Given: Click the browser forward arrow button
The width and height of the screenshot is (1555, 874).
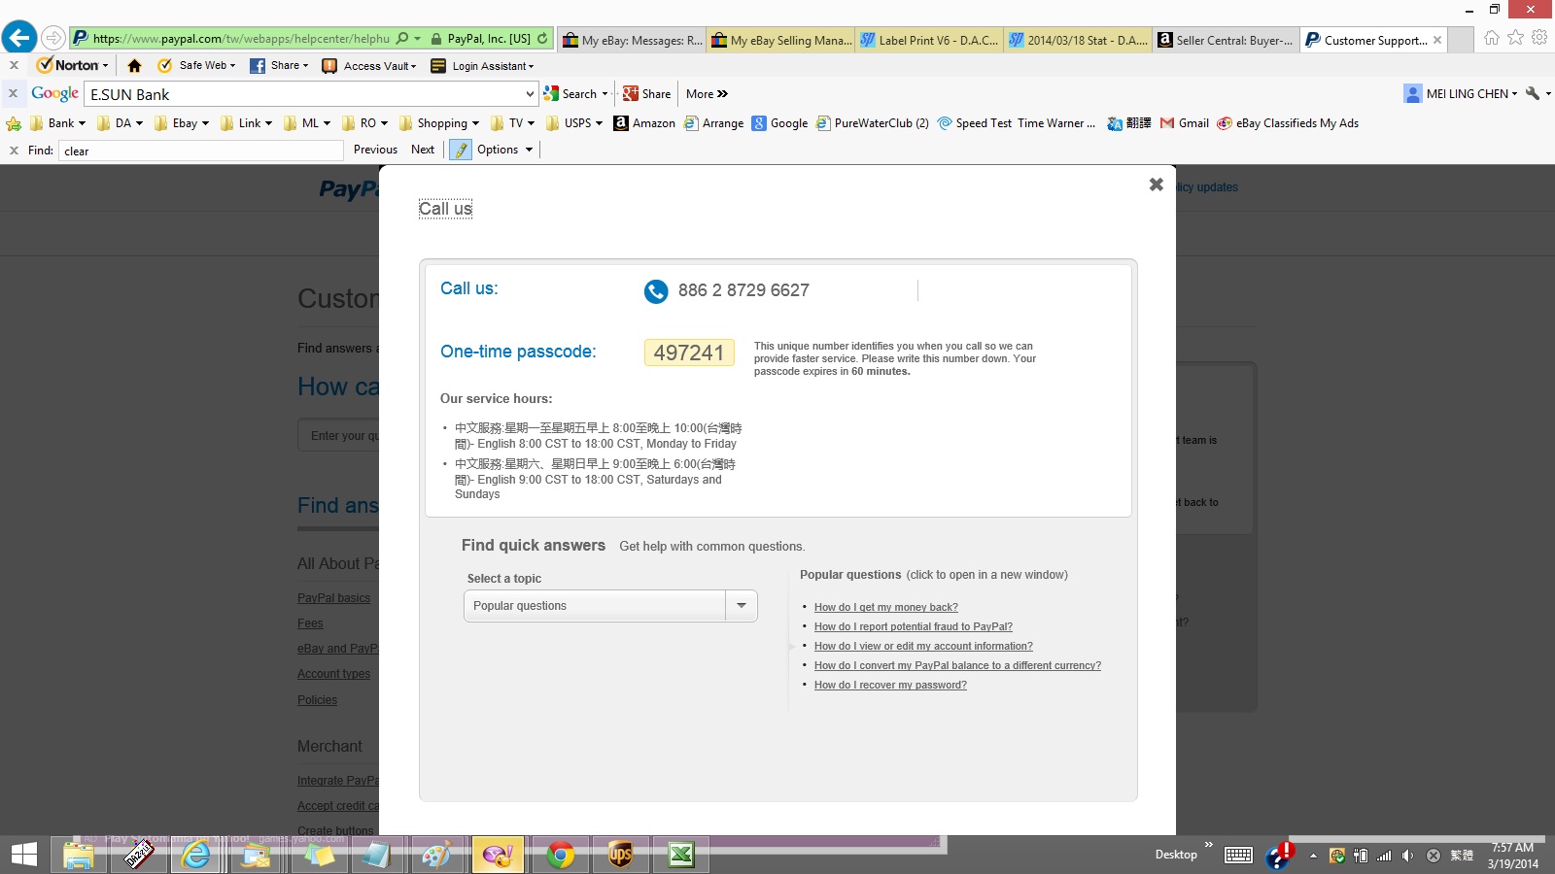Looking at the screenshot, I should click(x=53, y=39).
